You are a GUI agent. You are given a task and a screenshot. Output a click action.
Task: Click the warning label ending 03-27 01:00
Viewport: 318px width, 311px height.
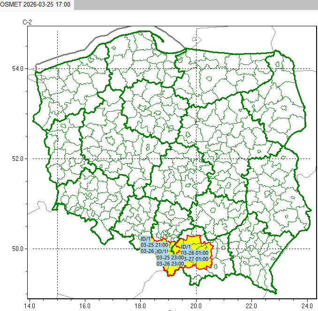(x=195, y=259)
